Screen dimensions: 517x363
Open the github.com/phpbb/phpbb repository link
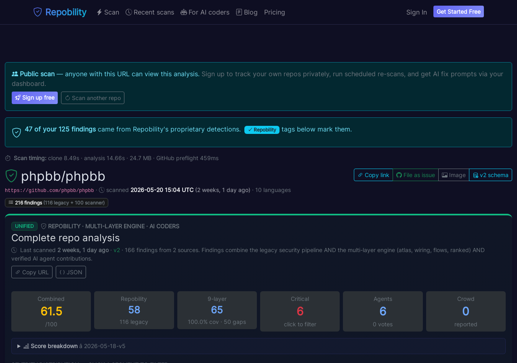click(49, 190)
